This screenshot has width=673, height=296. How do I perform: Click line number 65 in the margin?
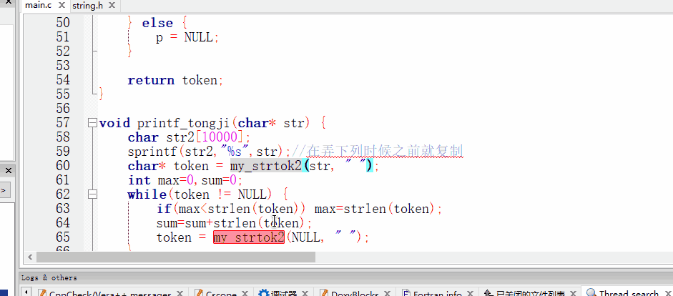[x=63, y=237]
